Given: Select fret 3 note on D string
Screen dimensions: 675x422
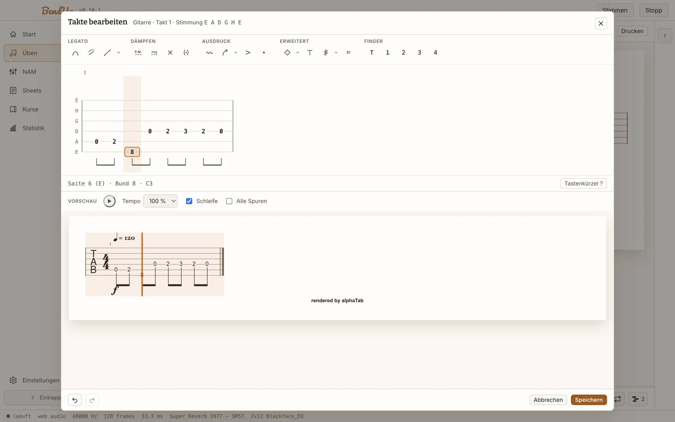Looking at the screenshot, I should pyautogui.click(x=186, y=131).
